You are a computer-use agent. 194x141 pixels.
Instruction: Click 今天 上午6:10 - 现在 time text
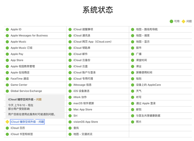[x=21, y=105]
